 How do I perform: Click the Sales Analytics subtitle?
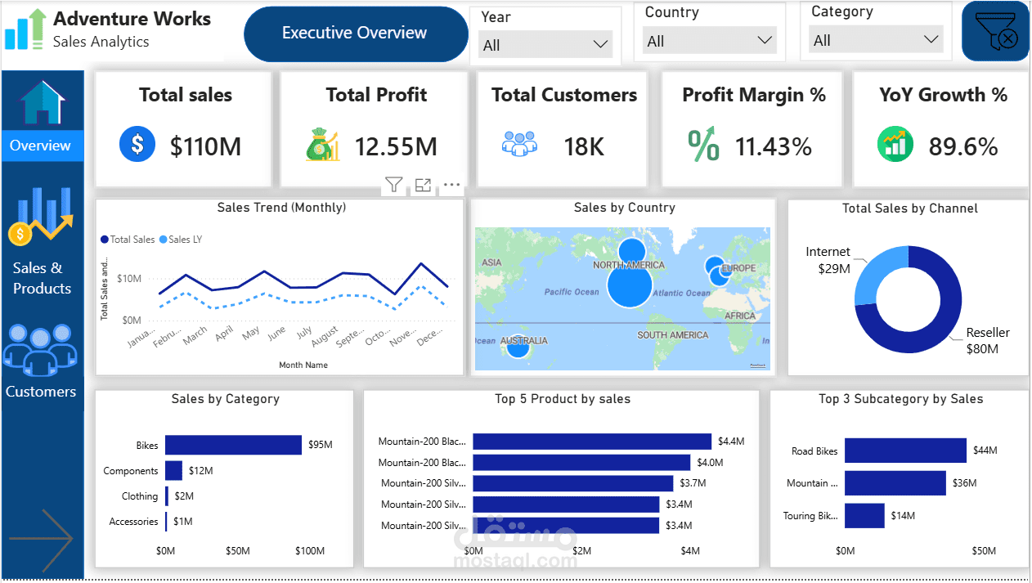click(x=101, y=42)
